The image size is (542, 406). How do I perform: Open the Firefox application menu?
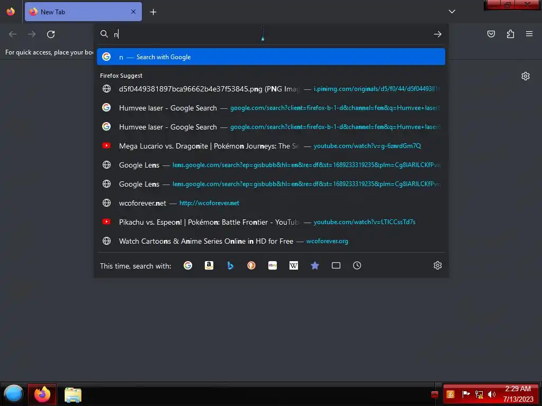tap(529, 34)
